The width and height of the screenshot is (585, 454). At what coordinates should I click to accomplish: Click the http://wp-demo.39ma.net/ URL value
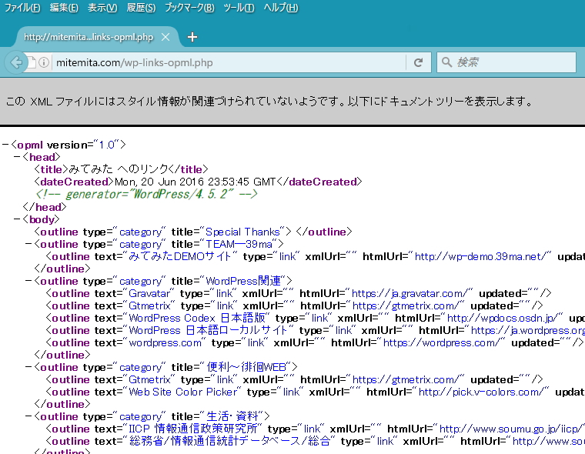[480, 256]
